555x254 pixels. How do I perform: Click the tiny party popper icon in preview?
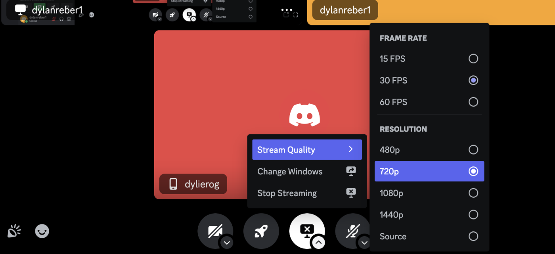point(81,15)
